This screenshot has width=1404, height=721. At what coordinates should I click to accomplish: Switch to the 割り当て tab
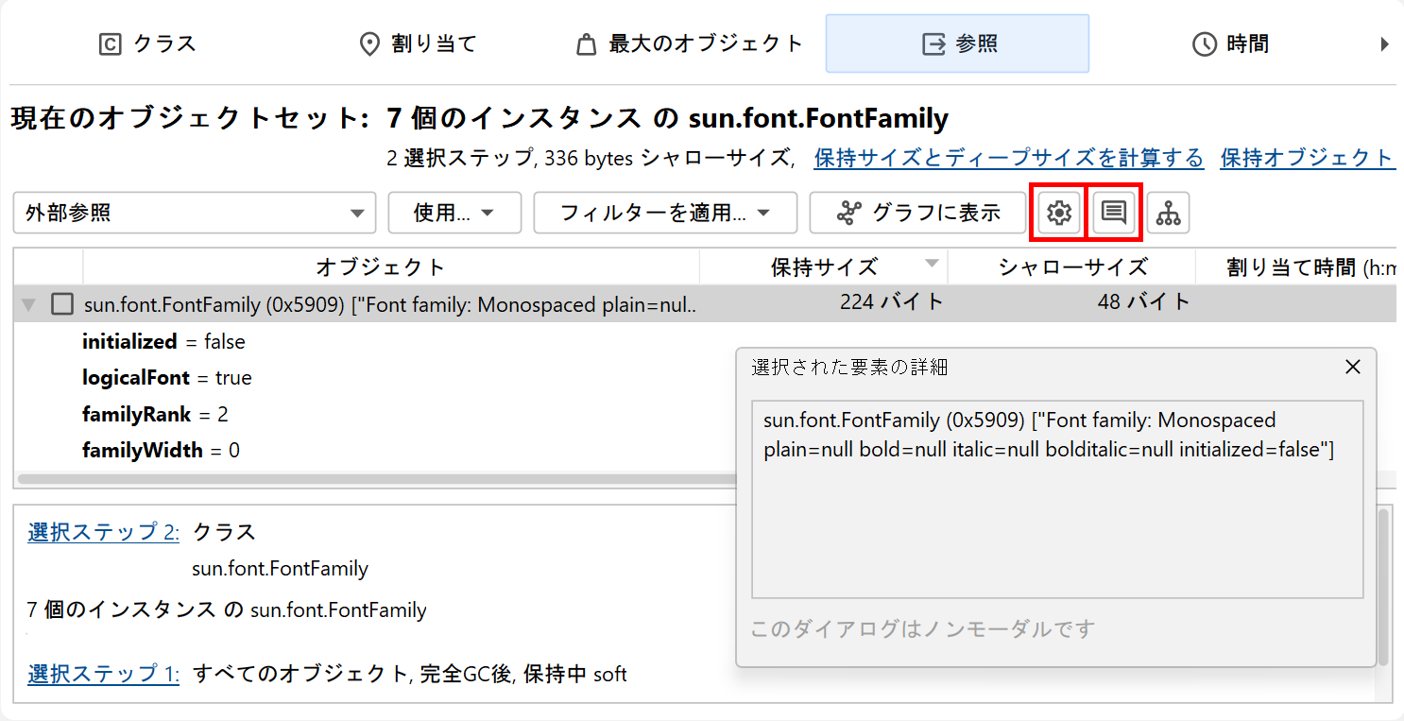(x=418, y=43)
